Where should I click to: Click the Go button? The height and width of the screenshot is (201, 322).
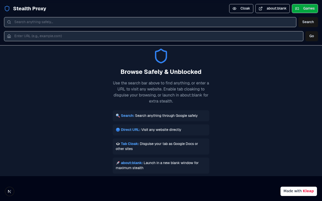(x=312, y=36)
